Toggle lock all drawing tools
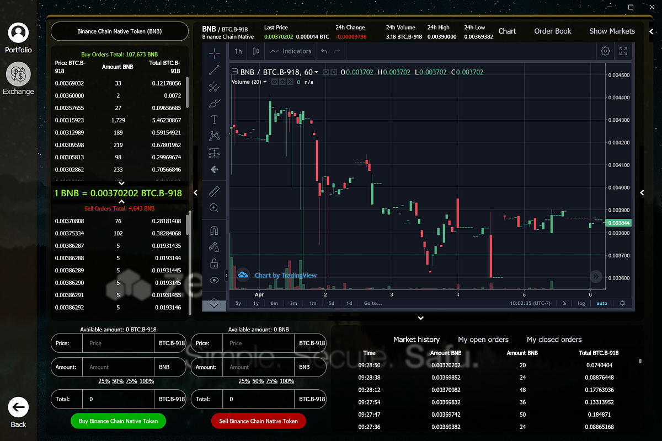 215,263
